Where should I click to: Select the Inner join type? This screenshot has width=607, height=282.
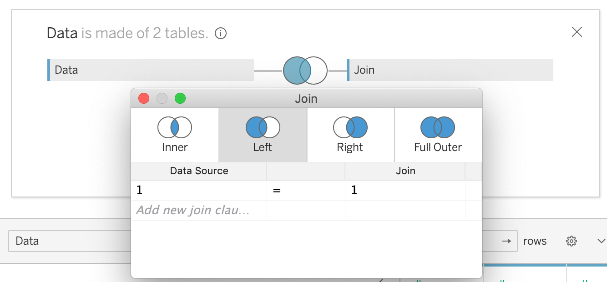pyautogui.click(x=175, y=135)
